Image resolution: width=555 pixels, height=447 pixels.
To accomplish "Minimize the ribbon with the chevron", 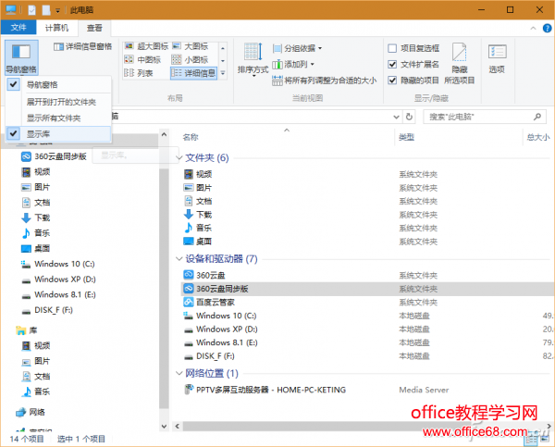I will click(x=533, y=29).
